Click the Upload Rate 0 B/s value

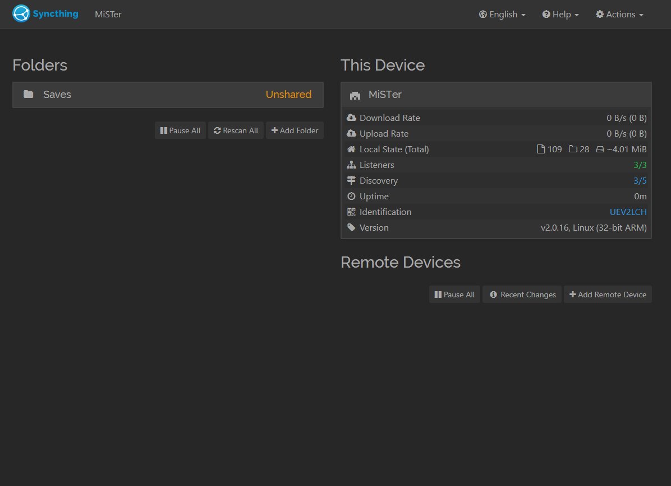(x=627, y=134)
